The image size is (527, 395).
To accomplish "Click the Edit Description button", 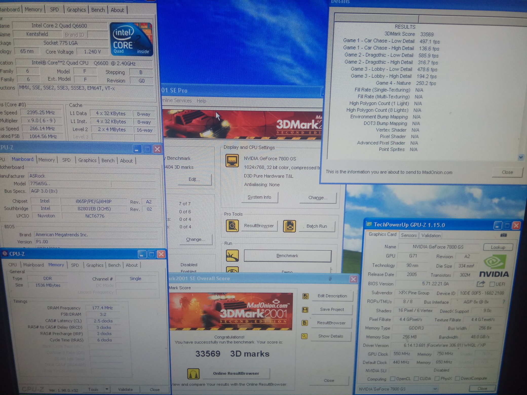I will coord(332,296).
